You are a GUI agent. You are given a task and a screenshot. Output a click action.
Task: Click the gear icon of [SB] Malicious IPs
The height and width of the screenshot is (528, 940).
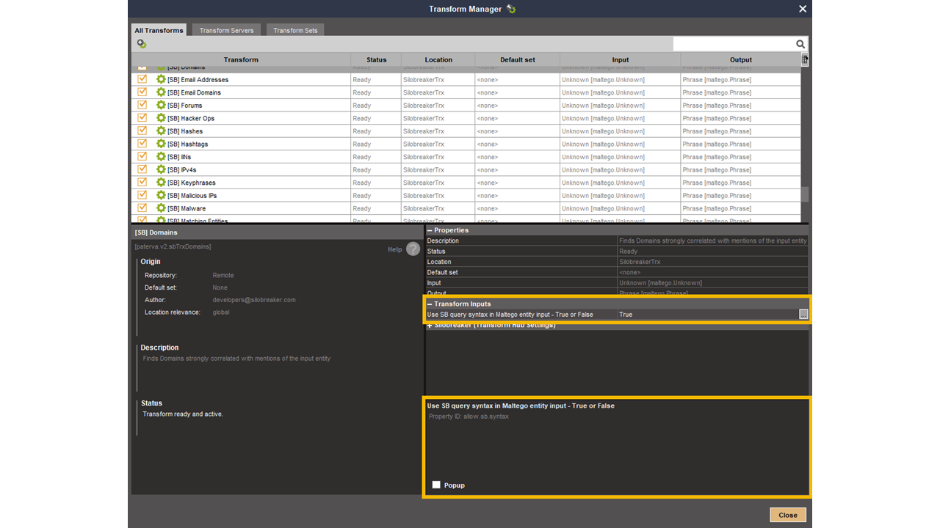[162, 195]
